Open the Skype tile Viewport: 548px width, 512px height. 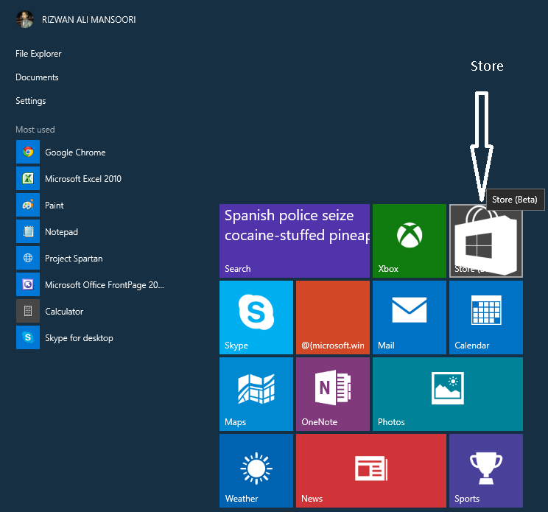tap(256, 318)
